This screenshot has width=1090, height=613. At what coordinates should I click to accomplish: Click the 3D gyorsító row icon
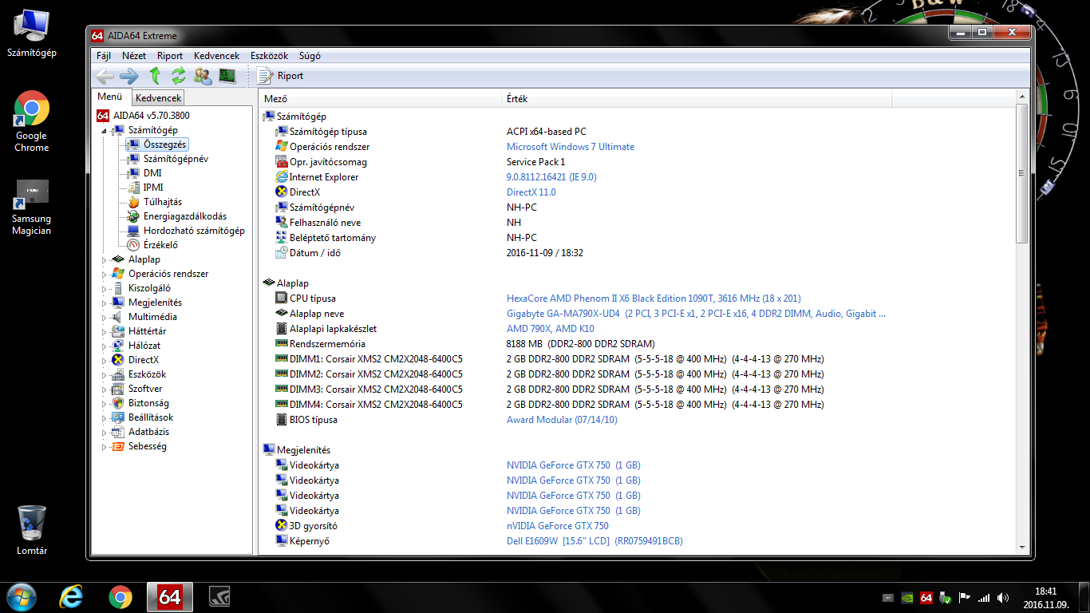[x=281, y=526]
